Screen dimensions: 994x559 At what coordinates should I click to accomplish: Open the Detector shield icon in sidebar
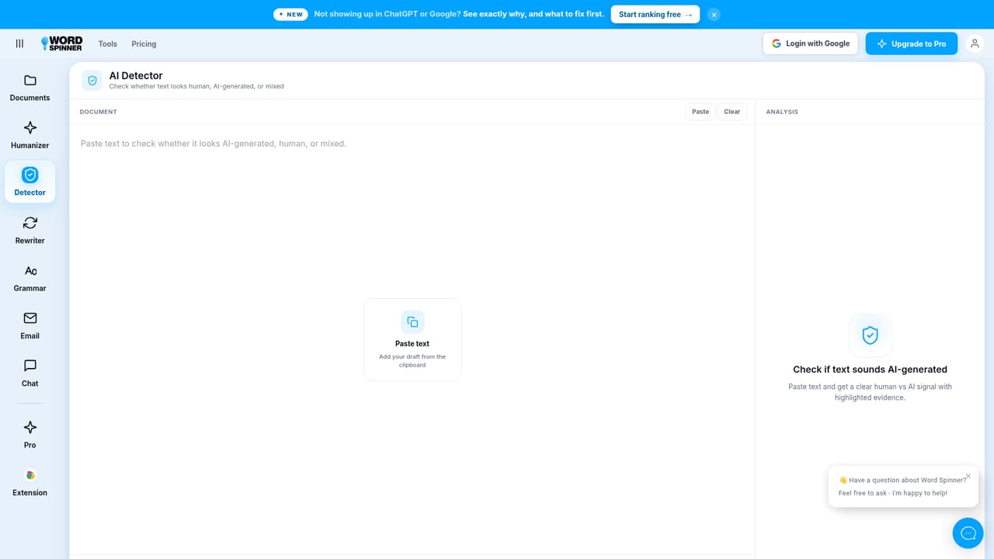[30, 175]
